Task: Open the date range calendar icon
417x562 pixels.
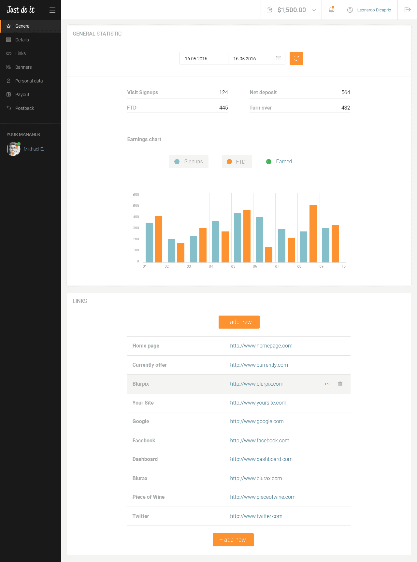Action: click(278, 58)
